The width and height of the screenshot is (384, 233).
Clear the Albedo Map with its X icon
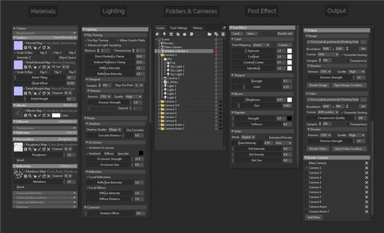click(49, 115)
